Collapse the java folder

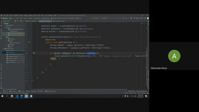[x=5, y=27]
